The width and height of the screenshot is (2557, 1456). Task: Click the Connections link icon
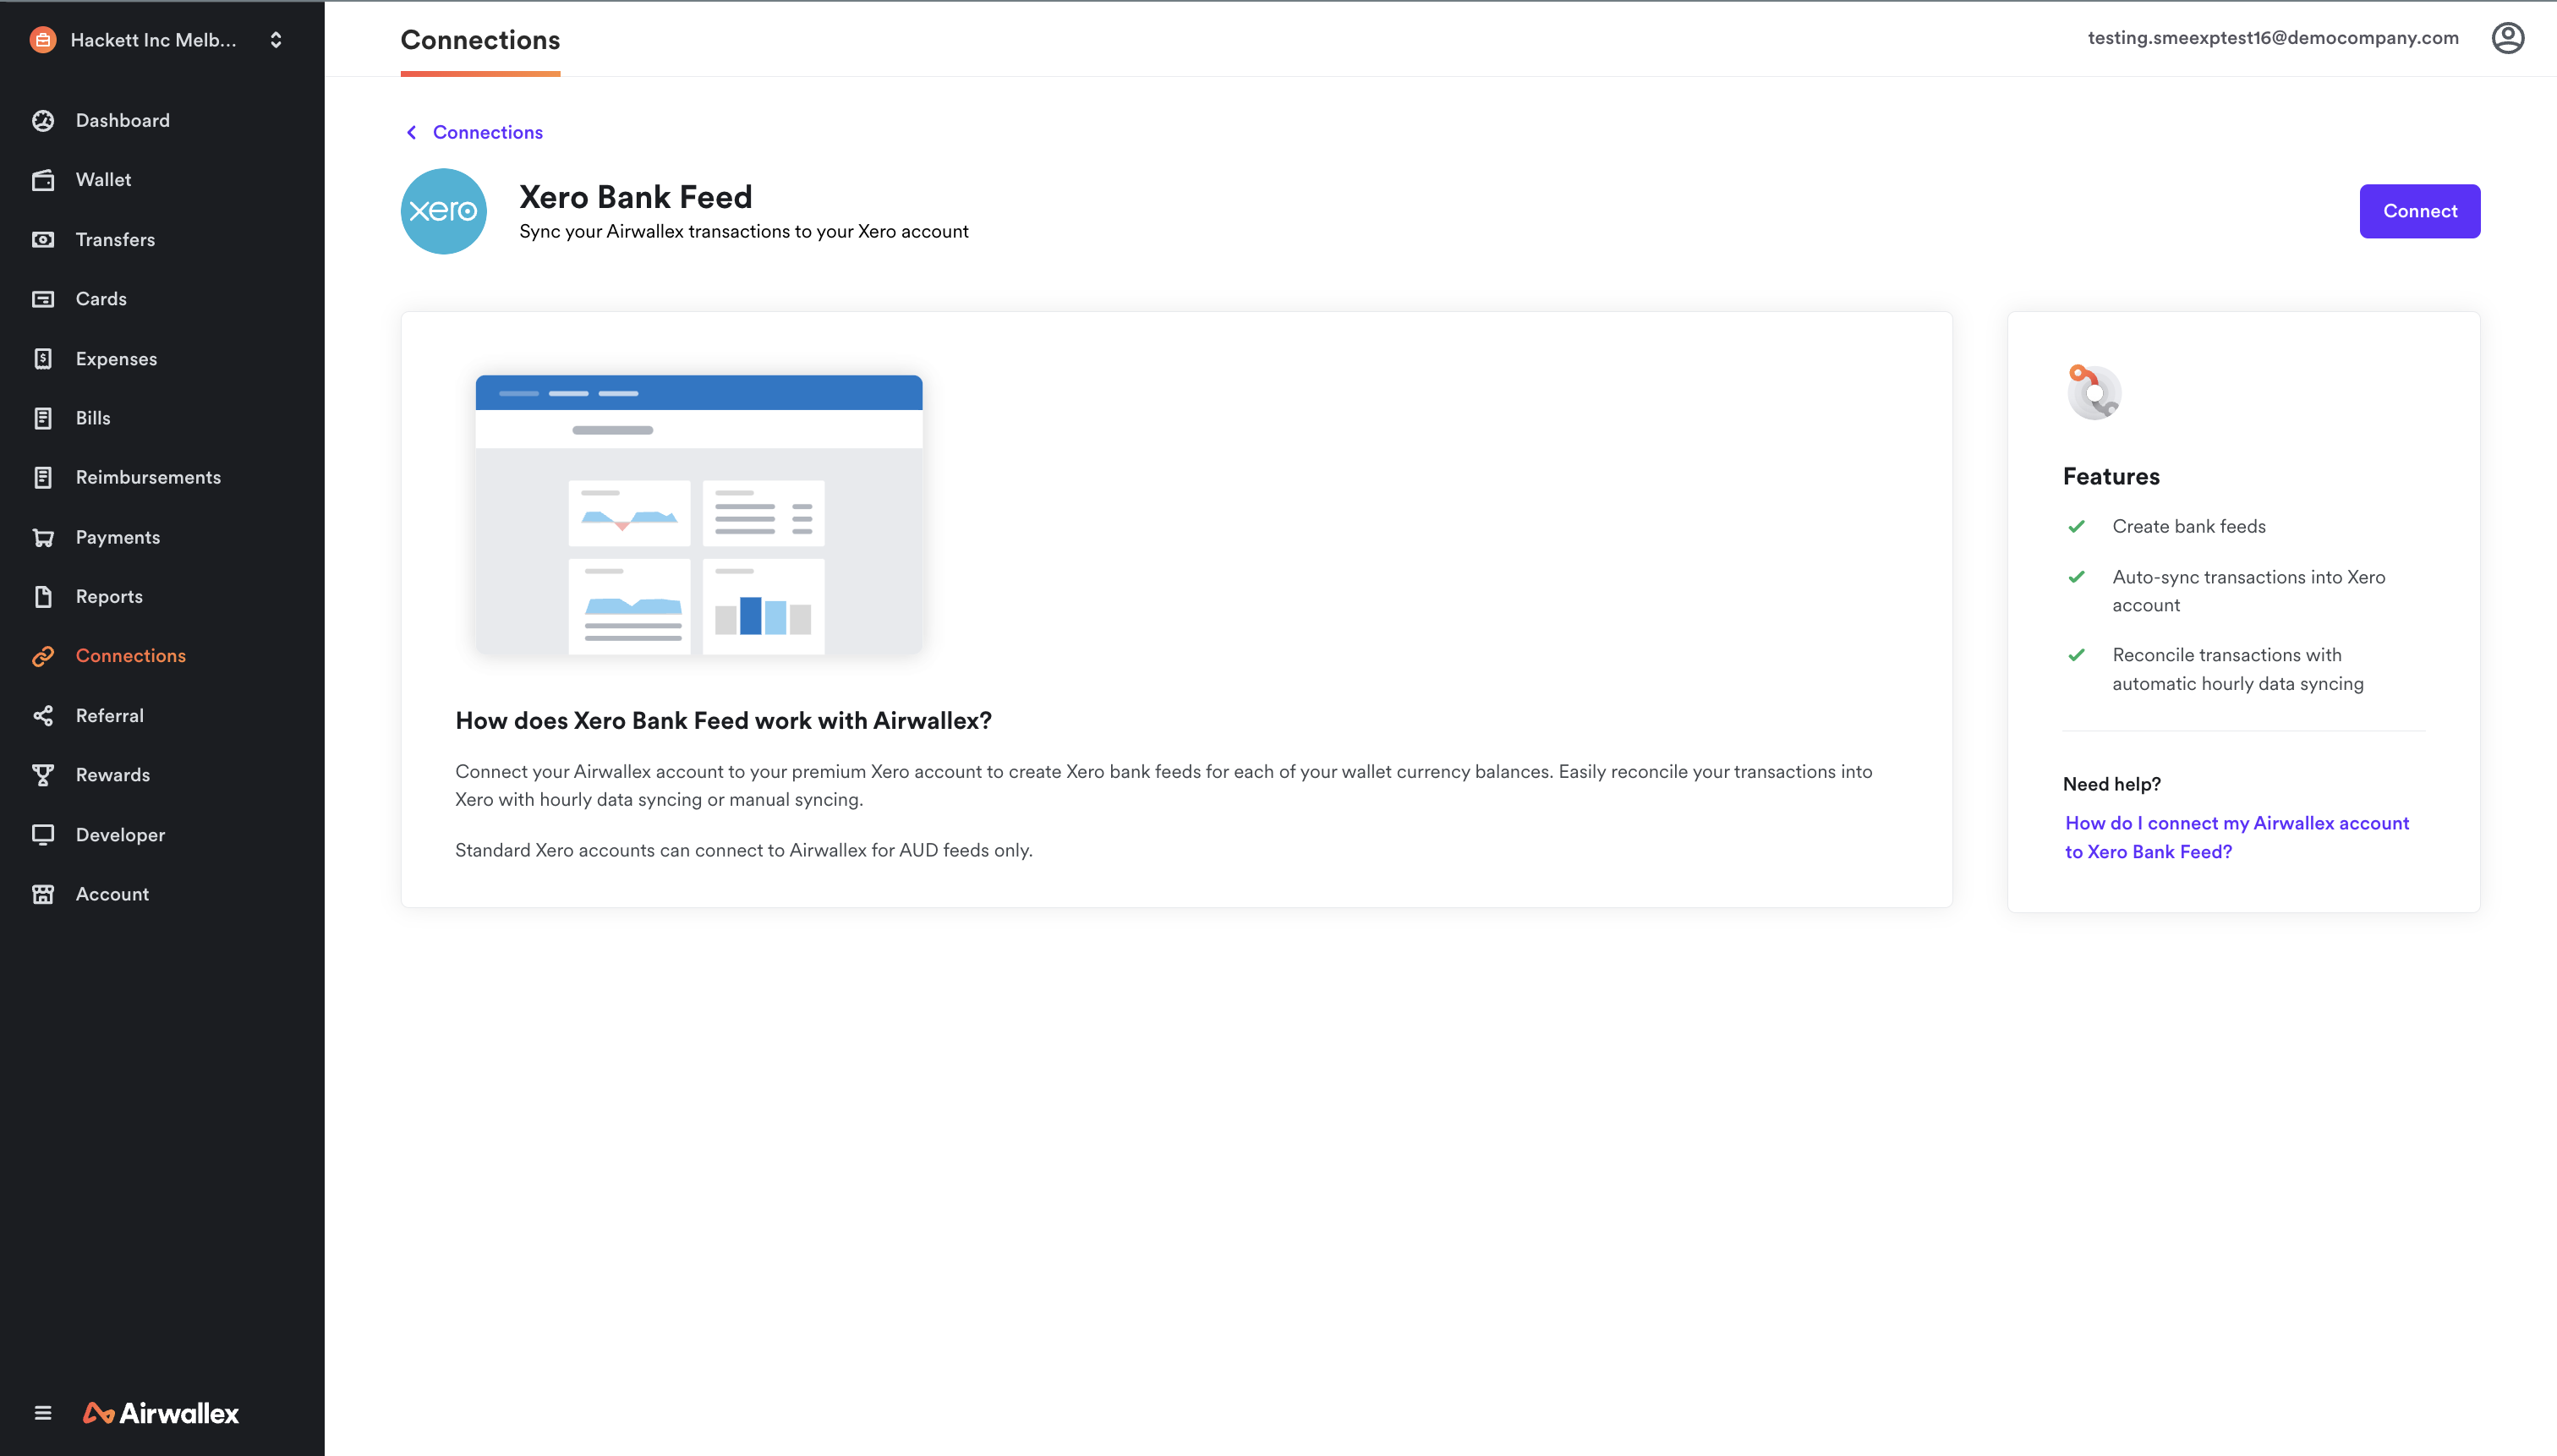43,656
